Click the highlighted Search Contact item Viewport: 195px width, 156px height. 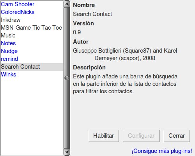pos(32,67)
